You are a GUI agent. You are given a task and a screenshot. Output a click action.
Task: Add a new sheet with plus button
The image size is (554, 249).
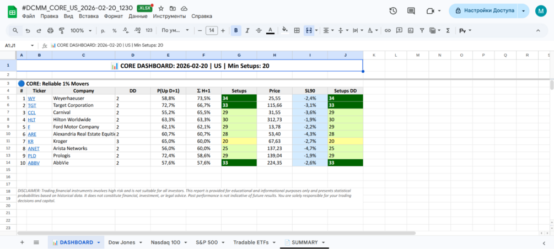(22, 242)
